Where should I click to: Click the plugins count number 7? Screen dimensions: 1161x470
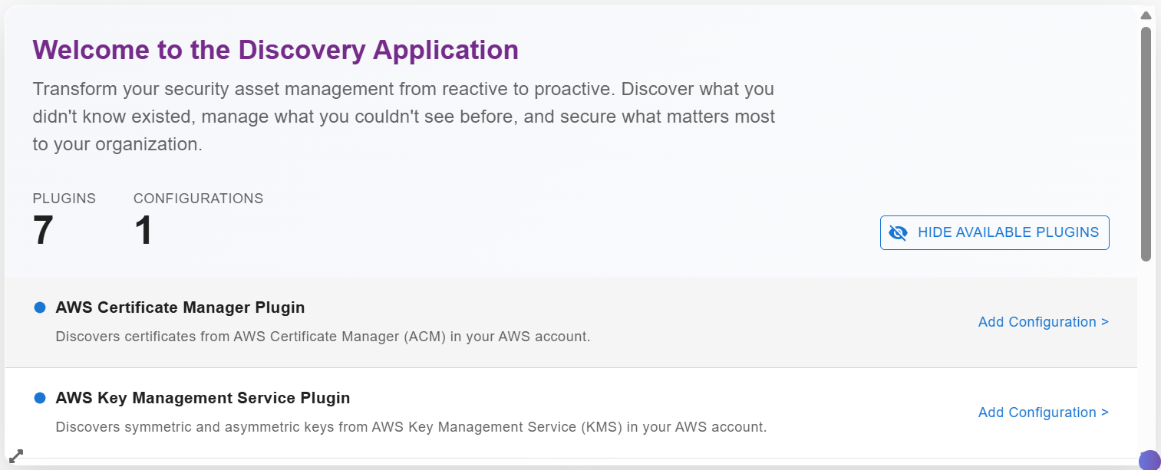tap(43, 230)
